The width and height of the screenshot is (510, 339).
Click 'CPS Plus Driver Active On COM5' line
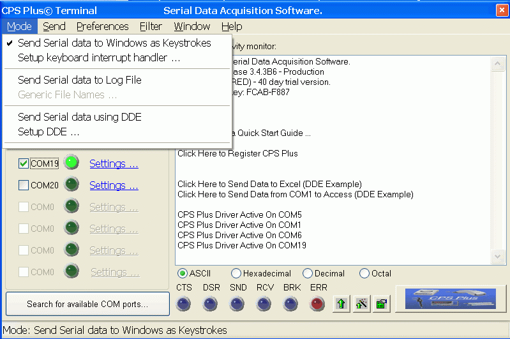239,215
